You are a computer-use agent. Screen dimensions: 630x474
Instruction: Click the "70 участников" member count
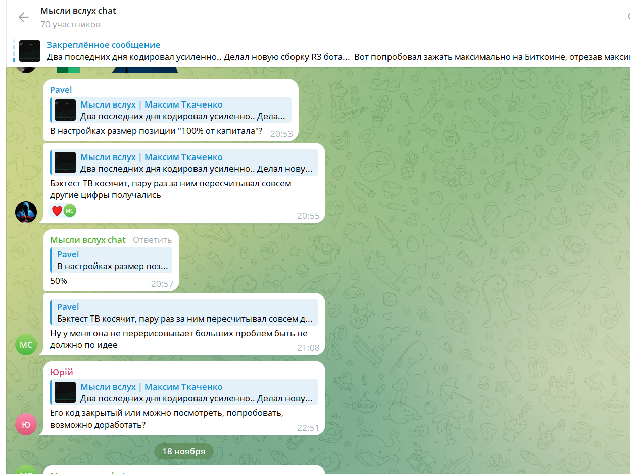[70, 24]
